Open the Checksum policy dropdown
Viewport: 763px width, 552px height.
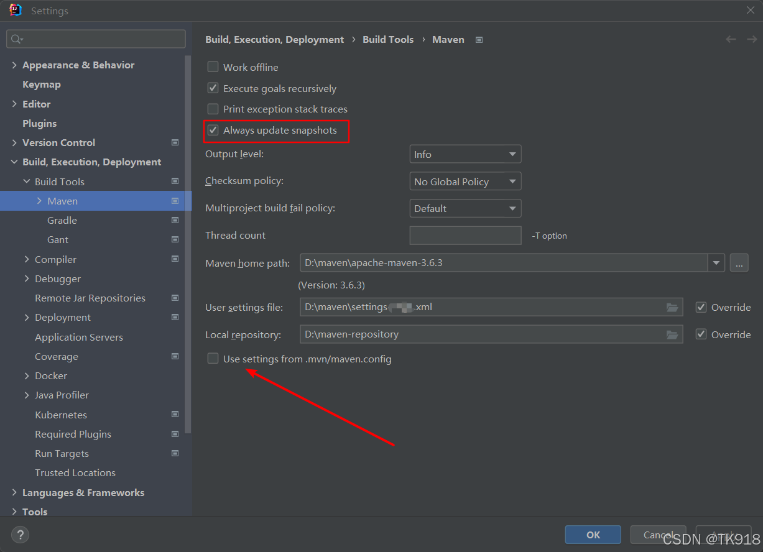465,182
